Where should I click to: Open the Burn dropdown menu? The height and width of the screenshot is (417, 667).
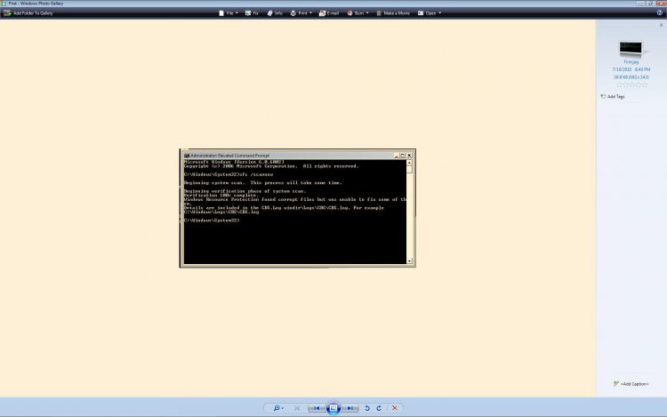[x=358, y=13]
